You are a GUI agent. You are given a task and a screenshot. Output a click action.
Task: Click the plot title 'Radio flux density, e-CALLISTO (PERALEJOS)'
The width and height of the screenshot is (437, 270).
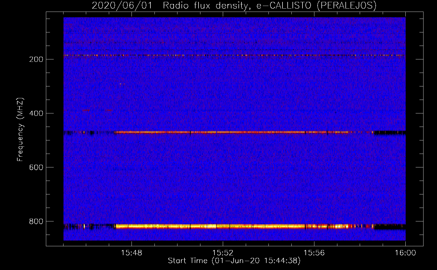(270, 5)
